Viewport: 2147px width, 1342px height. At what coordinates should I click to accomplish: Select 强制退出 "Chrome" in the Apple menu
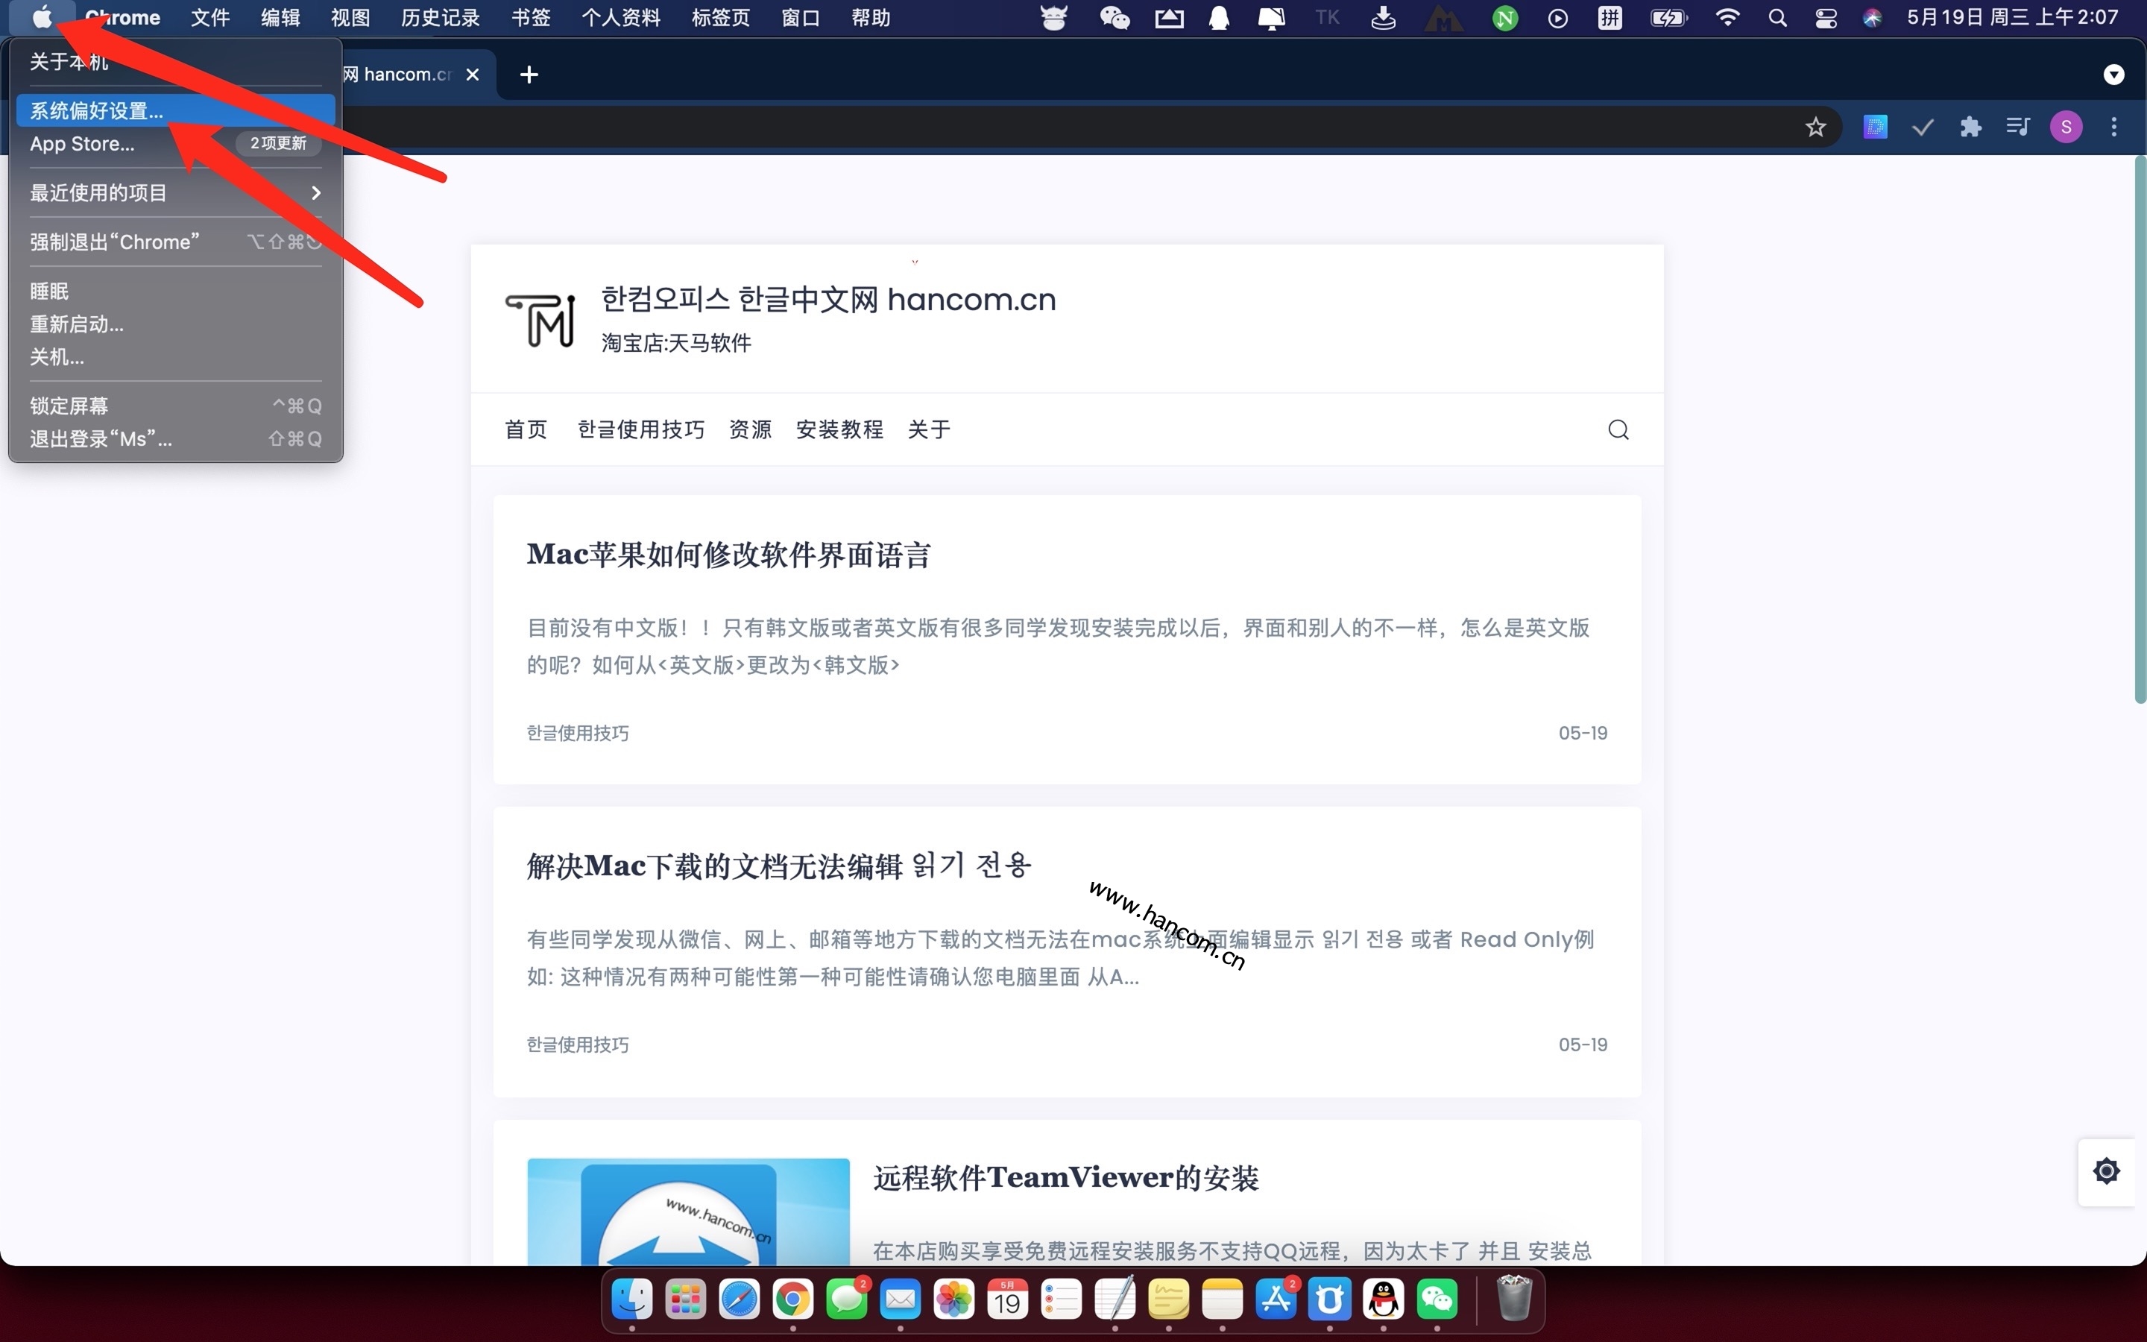coord(176,242)
